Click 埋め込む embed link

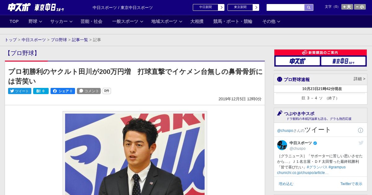tap(286, 184)
